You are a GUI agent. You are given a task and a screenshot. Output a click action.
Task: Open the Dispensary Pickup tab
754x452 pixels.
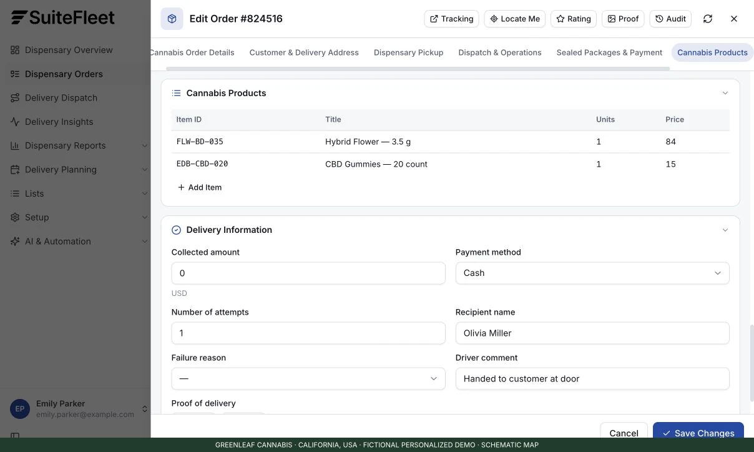point(409,52)
